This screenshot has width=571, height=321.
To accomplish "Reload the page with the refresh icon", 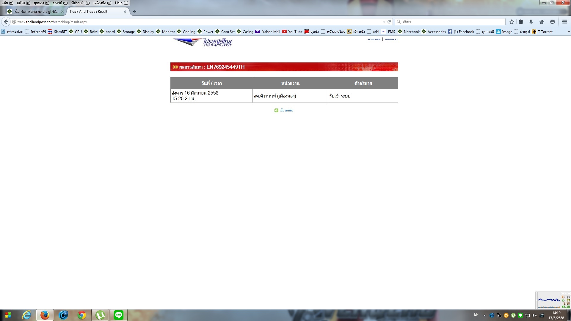I will 389,22.
